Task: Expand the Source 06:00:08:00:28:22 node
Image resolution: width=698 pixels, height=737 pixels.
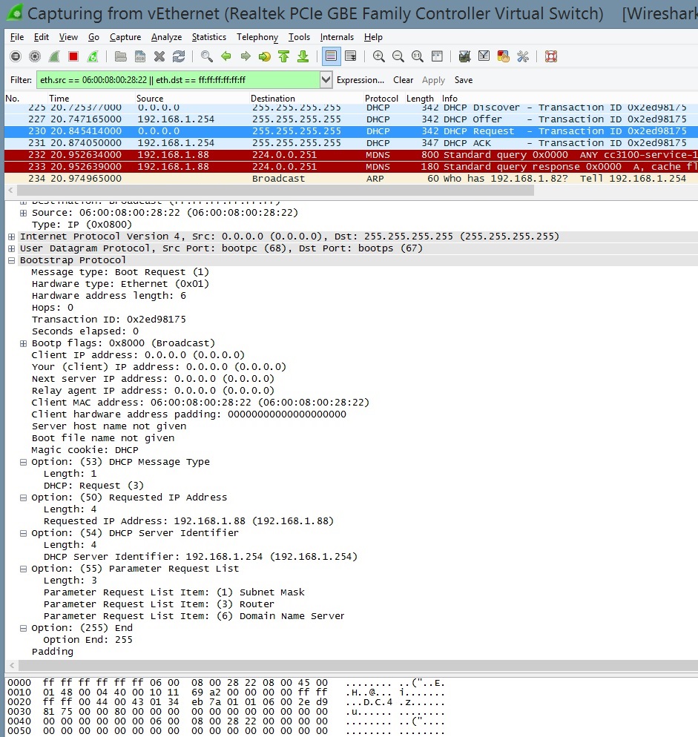Action: click(x=23, y=213)
